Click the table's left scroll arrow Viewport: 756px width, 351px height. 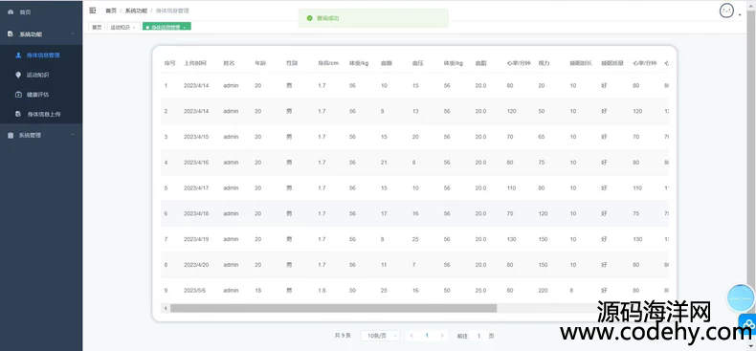166,308
